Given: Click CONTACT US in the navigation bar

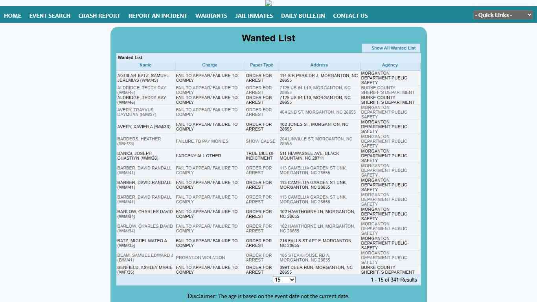Looking at the screenshot, I should coord(350,16).
